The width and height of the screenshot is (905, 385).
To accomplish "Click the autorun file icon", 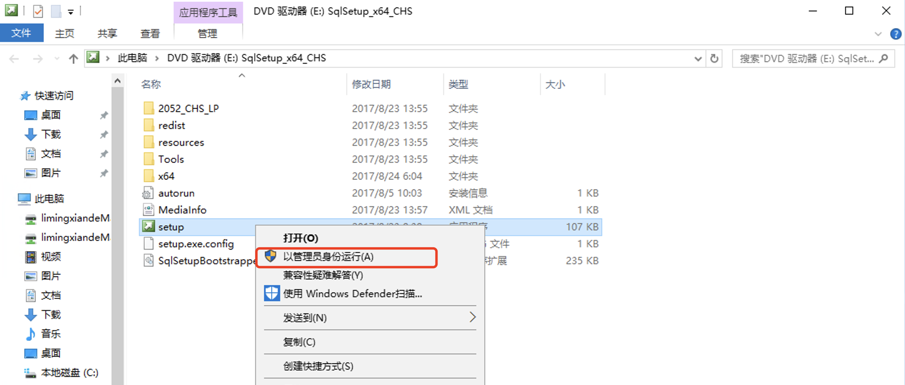I will (x=149, y=193).
